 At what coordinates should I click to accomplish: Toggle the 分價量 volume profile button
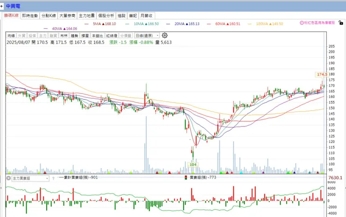coord(126,35)
